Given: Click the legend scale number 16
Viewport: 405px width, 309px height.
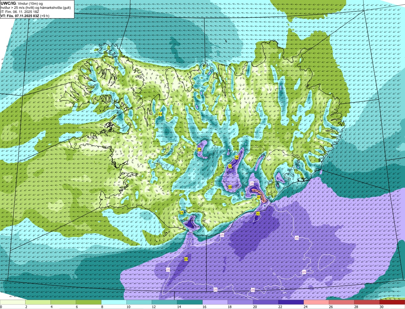Looking at the screenshot, I should click(x=204, y=307).
